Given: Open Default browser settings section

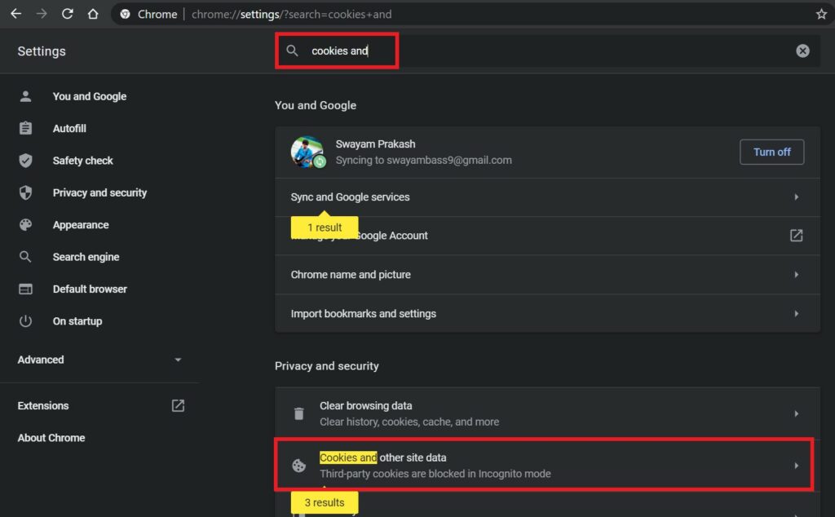Looking at the screenshot, I should pos(90,289).
